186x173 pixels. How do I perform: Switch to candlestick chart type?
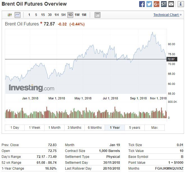point(10,15)
